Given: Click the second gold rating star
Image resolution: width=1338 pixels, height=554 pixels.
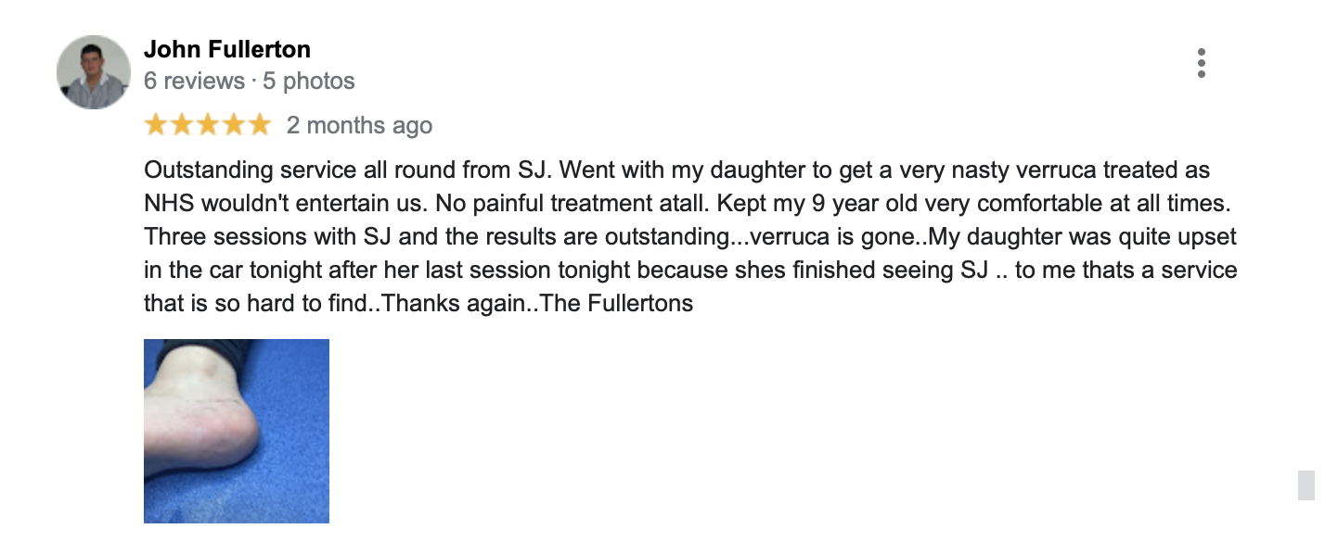Looking at the screenshot, I should coord(182,125).
